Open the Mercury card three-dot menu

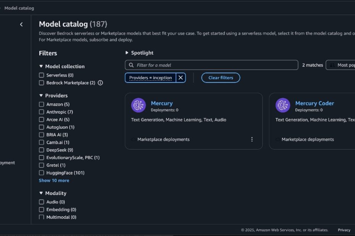[x=252, y=139]
